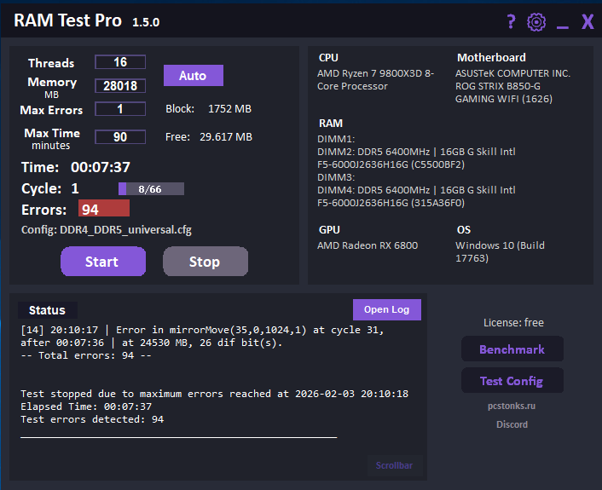Click the cycle progress bar showing 8/66
The width and height of the screenshot is (602, 490).
coord(151,189)
